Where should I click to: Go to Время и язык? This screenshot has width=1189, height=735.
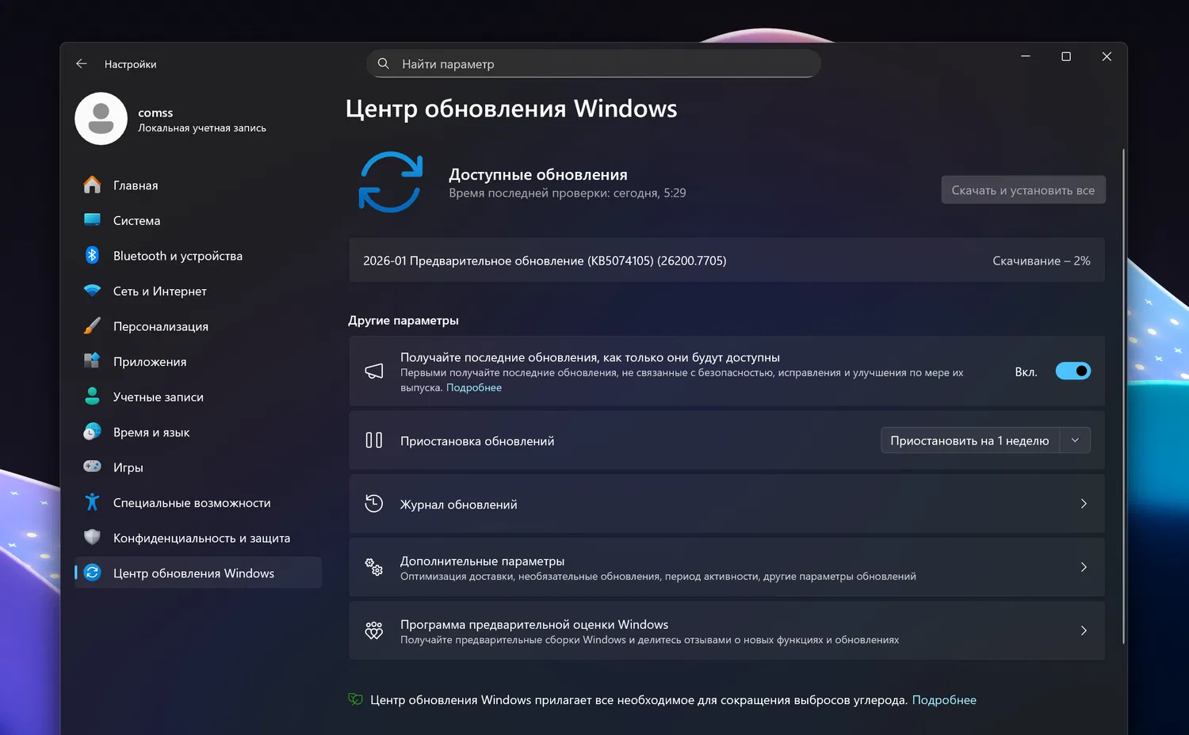198,432
